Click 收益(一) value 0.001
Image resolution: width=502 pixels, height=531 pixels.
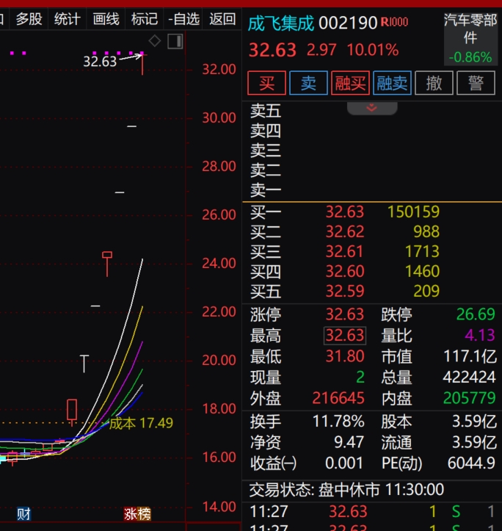coord(344,463)
